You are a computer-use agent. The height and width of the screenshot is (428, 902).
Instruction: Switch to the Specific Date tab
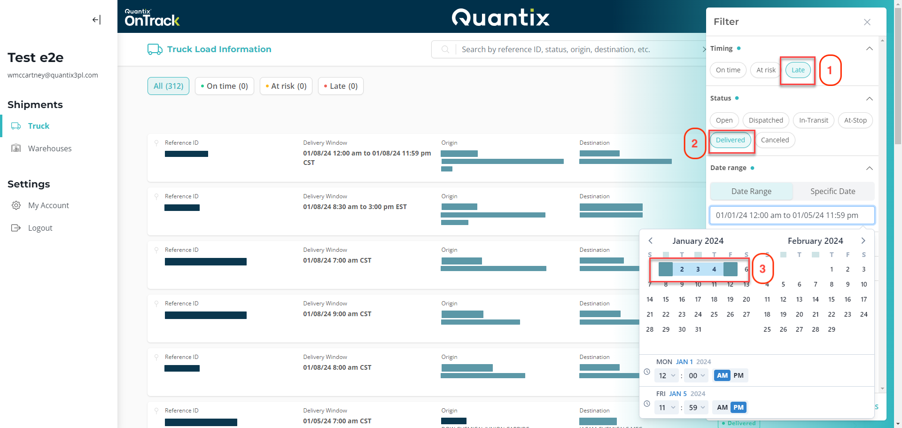[x=832, y=191]
